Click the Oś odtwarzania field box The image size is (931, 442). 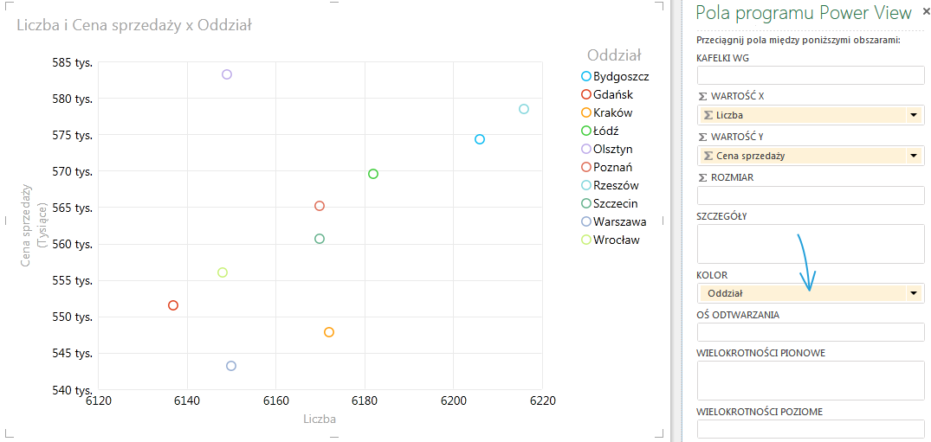[x=810, y=333]
